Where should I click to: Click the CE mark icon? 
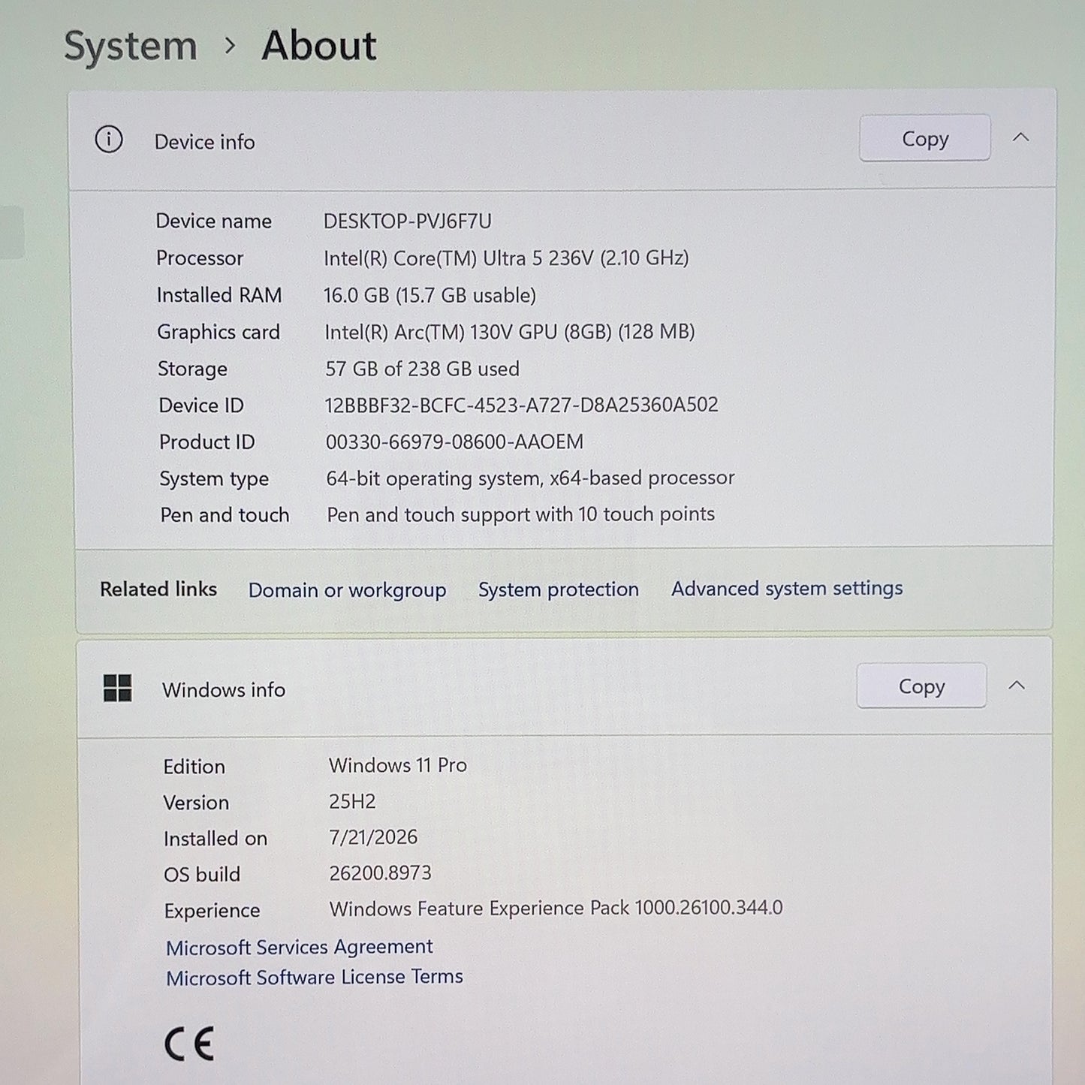(x=189, y=1044)
